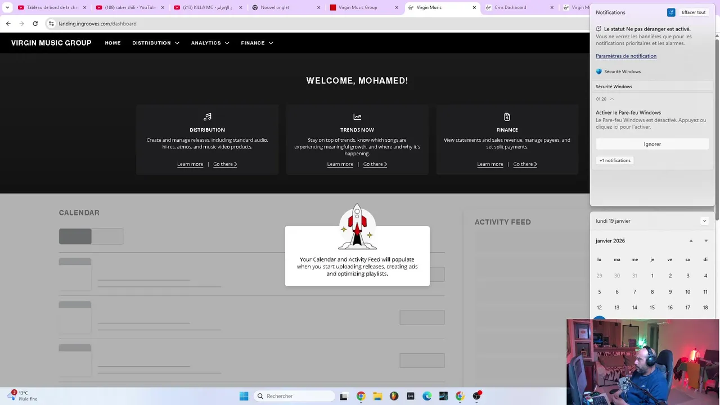Open the Live app taskbar icon

point(411,396)
